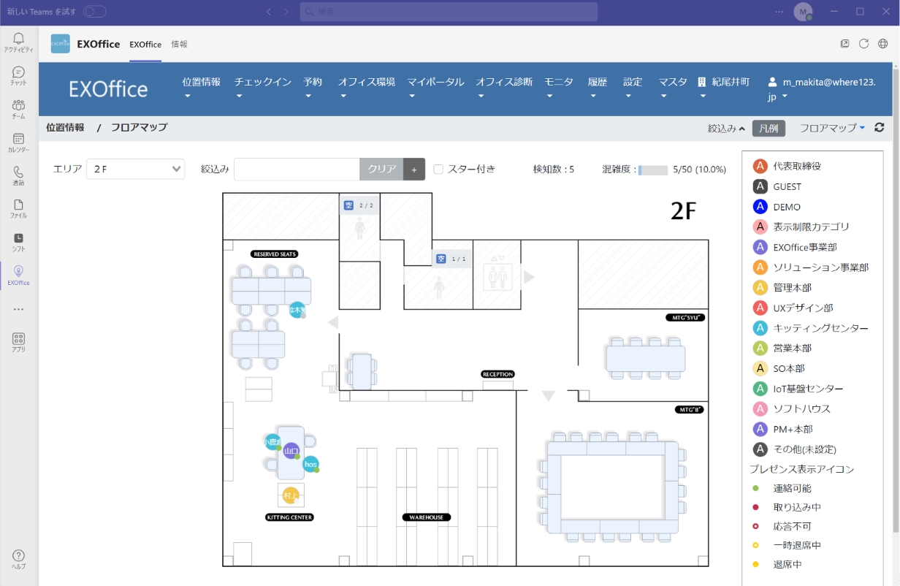Switch to the 情報 tab
The image size is (900, 586).
point(179,44)
